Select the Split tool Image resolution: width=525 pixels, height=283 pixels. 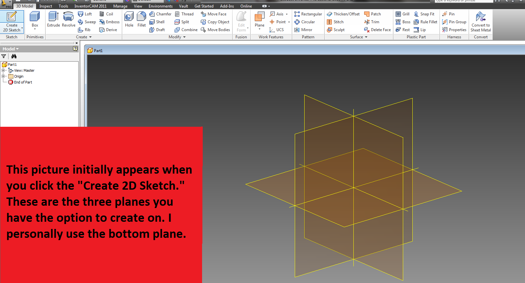182,22
